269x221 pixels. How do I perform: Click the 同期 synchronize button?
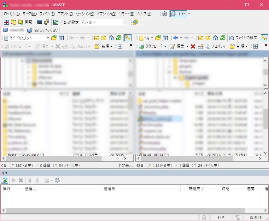point(25,22)
